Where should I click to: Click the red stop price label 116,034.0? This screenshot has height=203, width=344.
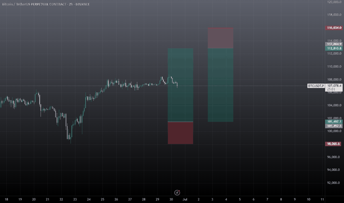[x=334, y=28]
